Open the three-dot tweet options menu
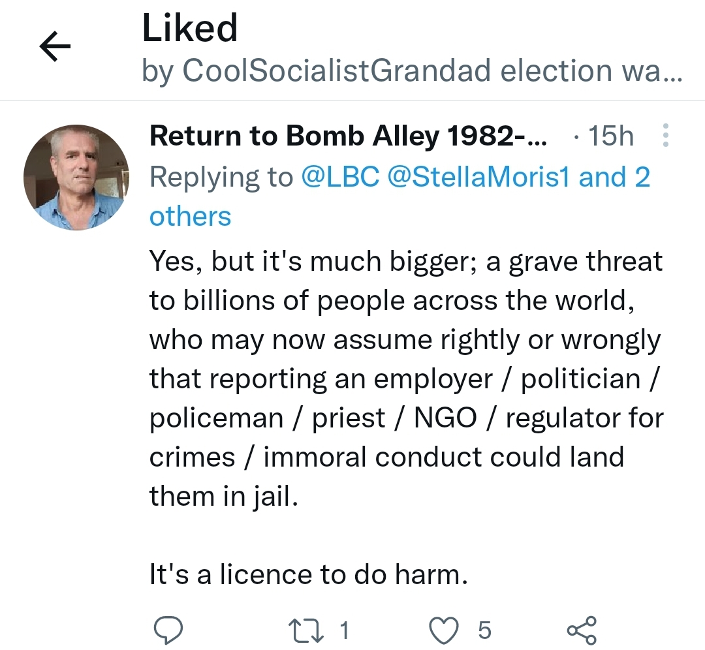Screen dimensions: 705x650 665,136
